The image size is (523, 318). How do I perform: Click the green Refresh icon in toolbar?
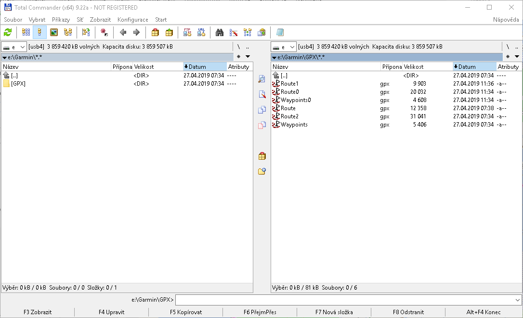pyautogui.click(x=8, y=32)
